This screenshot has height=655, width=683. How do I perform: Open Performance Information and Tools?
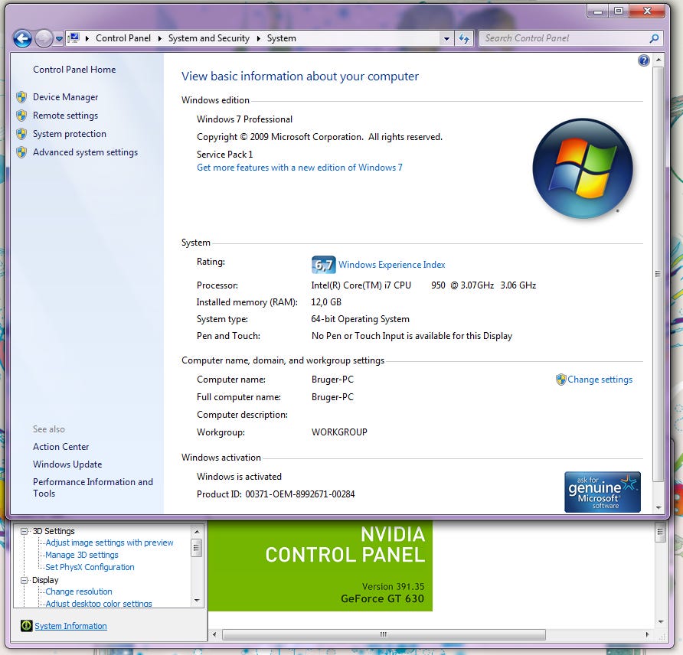click(93, 487)
